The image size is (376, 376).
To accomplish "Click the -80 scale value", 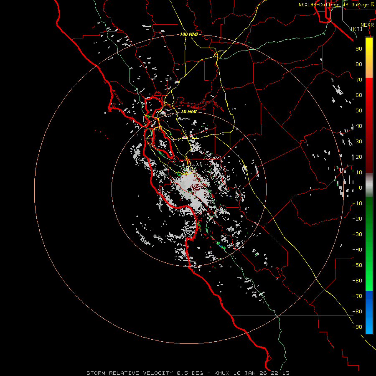I will pyautogui.click(x=357, y=312).
